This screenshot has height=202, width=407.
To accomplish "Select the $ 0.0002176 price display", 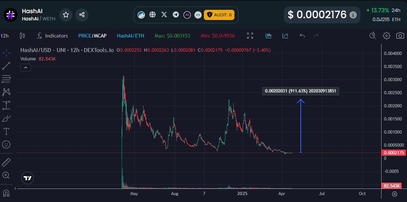I will coord(317,15).
